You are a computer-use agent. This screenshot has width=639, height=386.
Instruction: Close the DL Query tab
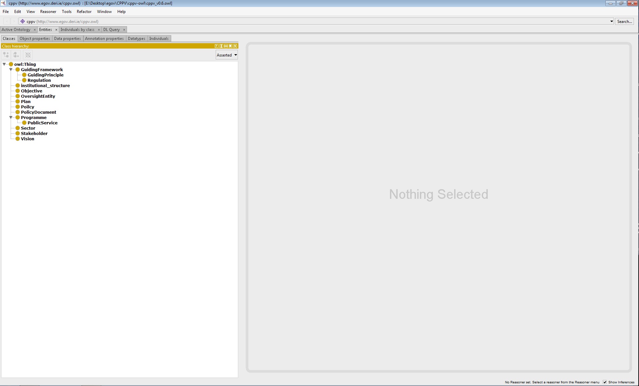pyautogui.click(x=124, y=30)
